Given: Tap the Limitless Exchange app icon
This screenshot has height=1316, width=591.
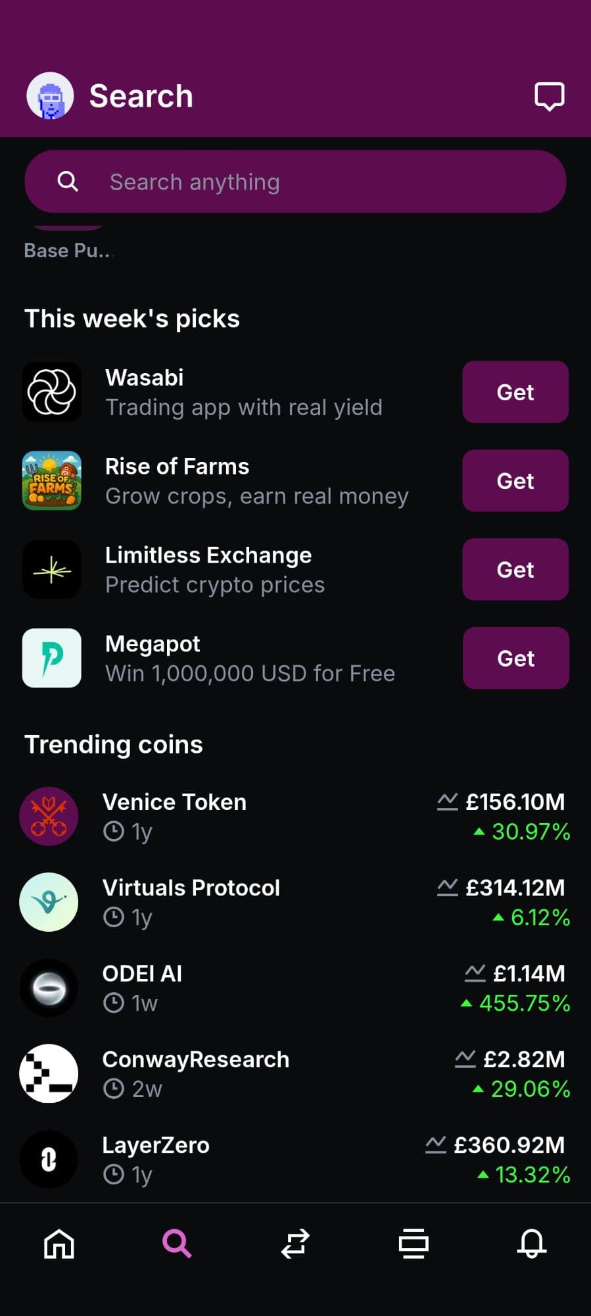Looking at the screenshot, I should coord(52,570).
